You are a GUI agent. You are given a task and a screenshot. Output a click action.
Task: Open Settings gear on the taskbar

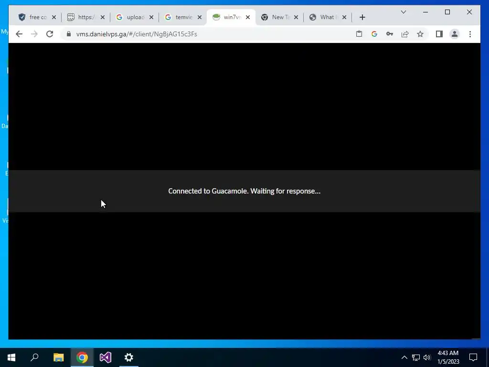tap(129, 357)
